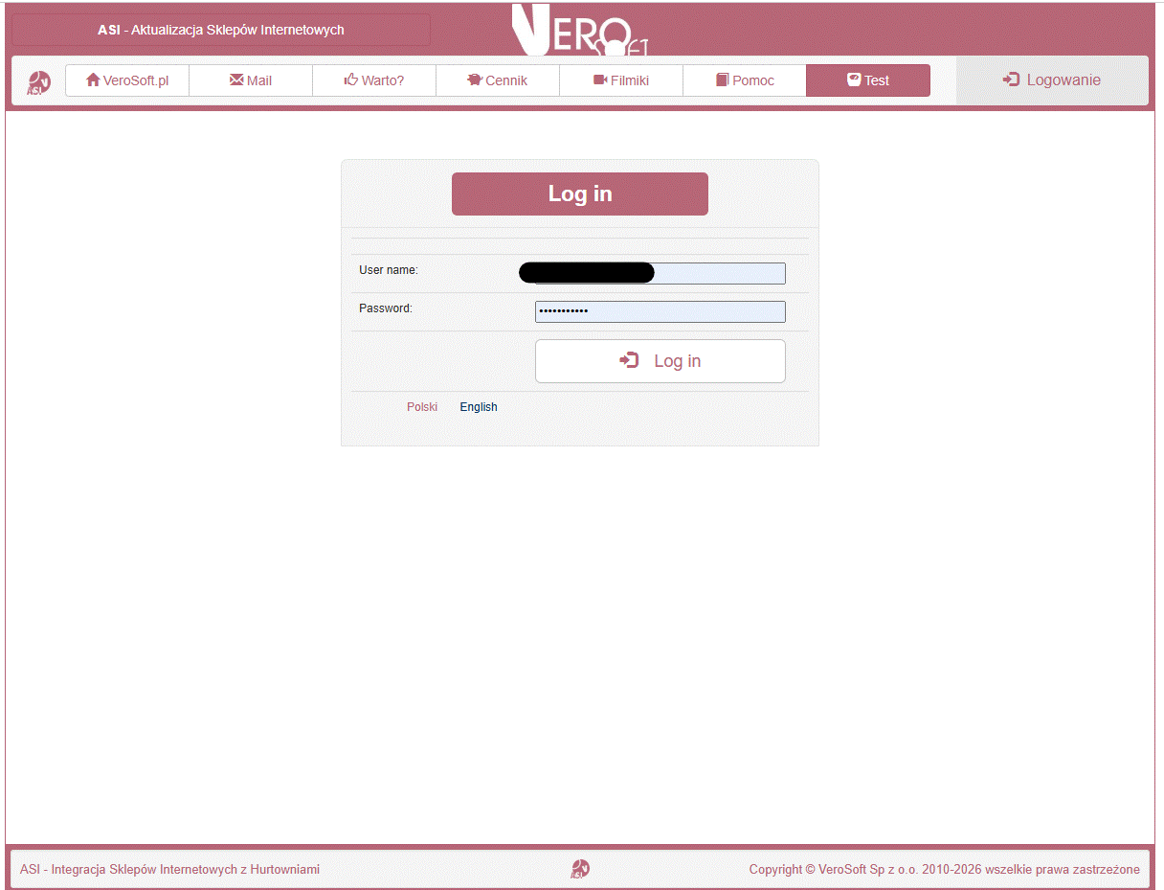Open the Mail navigation tab
The image size is (1164, 890).
(251, 80)
